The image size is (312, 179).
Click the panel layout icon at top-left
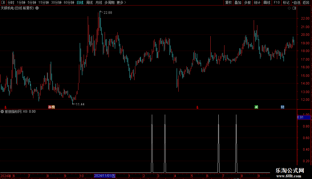tap(3, 2)
